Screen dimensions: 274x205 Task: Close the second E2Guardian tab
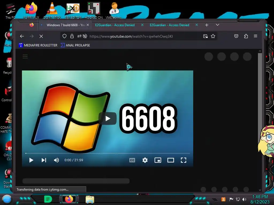(x=197, y=25)
